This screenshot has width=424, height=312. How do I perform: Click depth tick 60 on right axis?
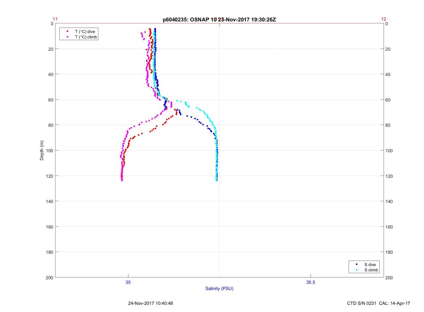click(x=388, y=100)
